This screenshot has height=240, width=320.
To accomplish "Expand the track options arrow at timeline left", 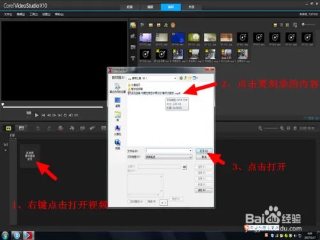I will point(6,150).
